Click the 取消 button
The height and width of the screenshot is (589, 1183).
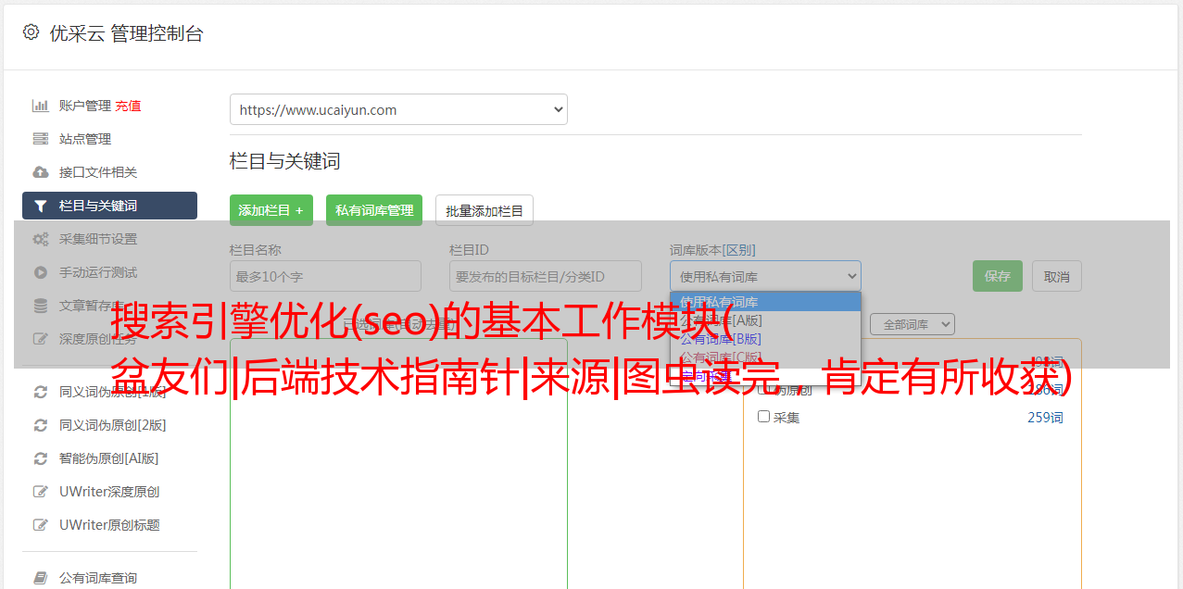coord(1057,276)
